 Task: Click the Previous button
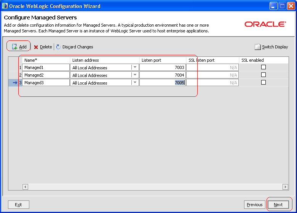pos(255,205)
